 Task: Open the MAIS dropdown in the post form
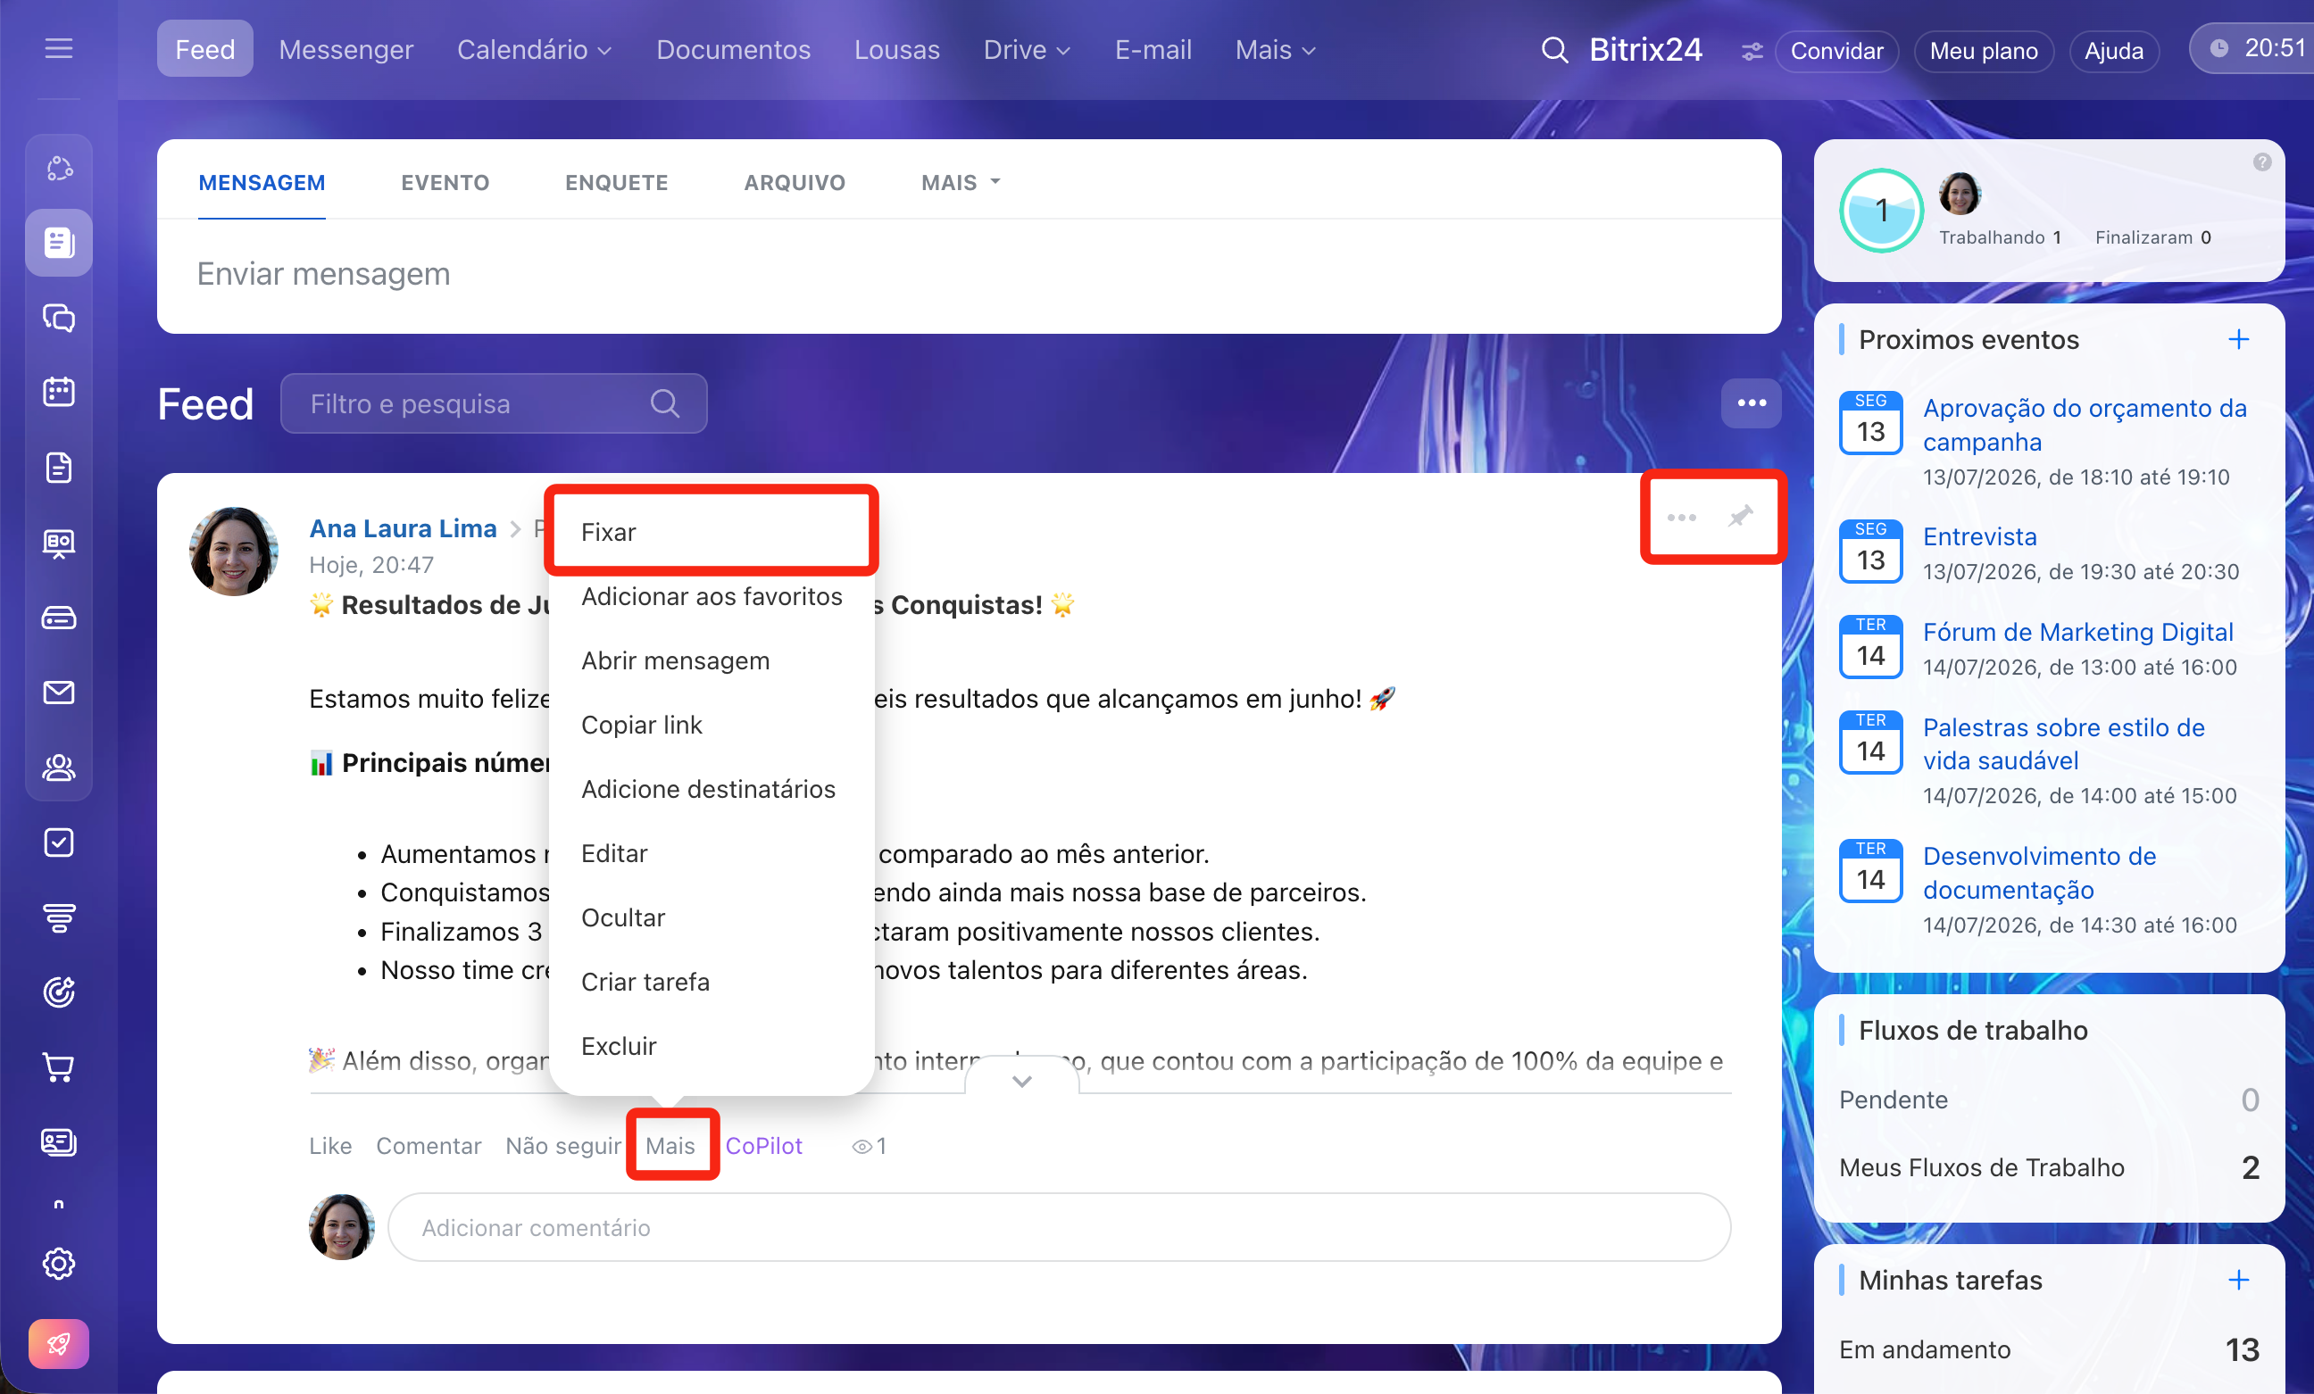pyautogui.click(x=961, y=182)
